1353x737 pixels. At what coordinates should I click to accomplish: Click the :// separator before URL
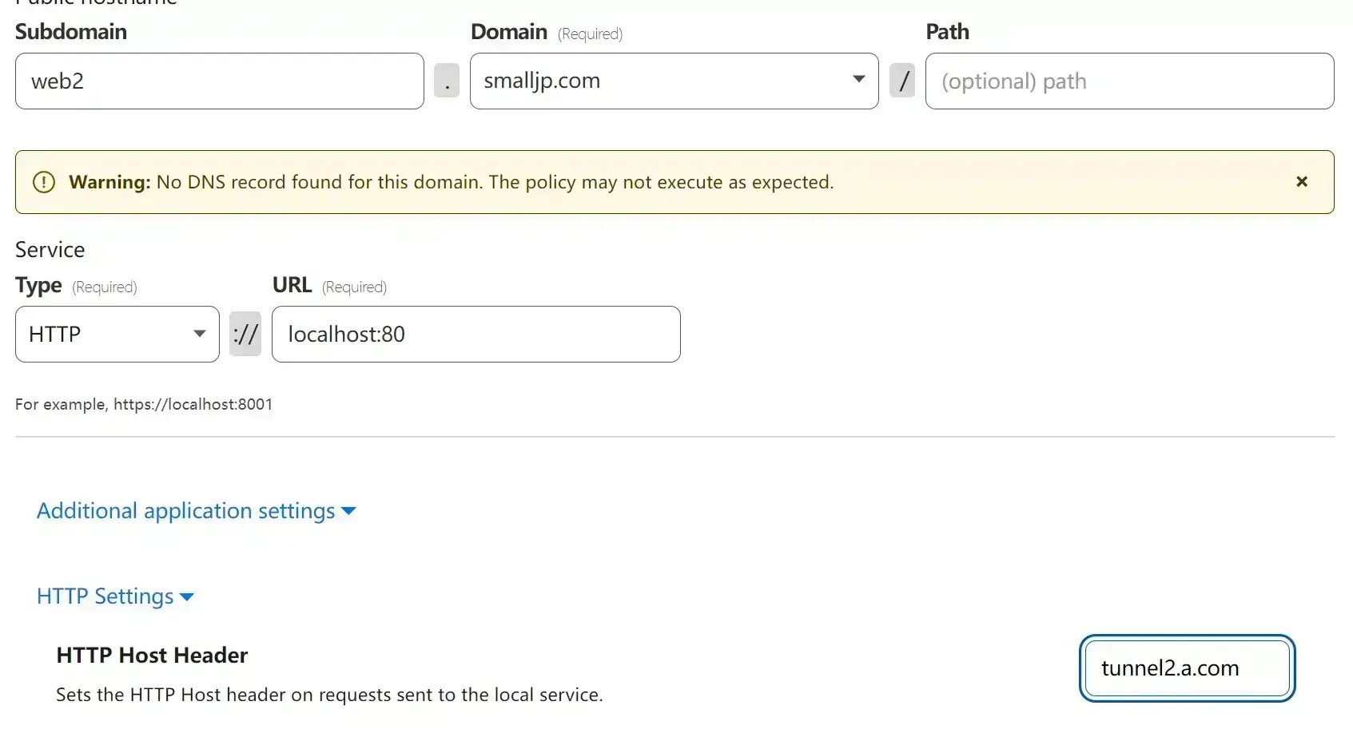[x=245, y=334]
